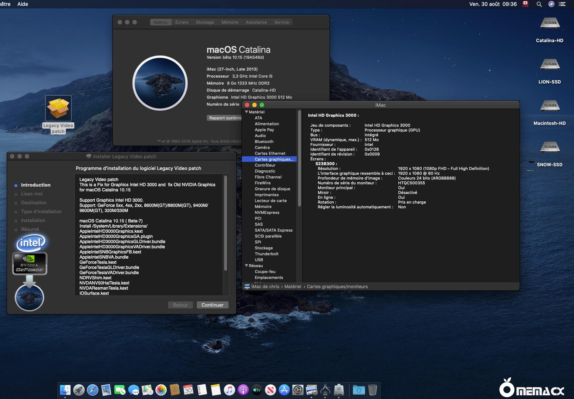
Task: Open the Aide menu
Action: pyautogui.click(x=23, y=4)
